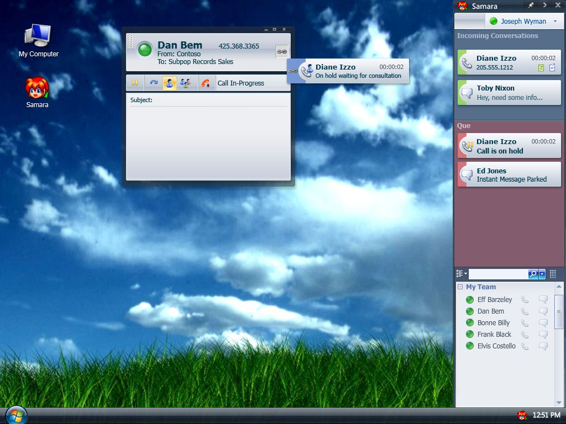Screen dimensions: 566x424
Task: Message Eff Barzeley with the chat icon
Action: click(543, 299)
